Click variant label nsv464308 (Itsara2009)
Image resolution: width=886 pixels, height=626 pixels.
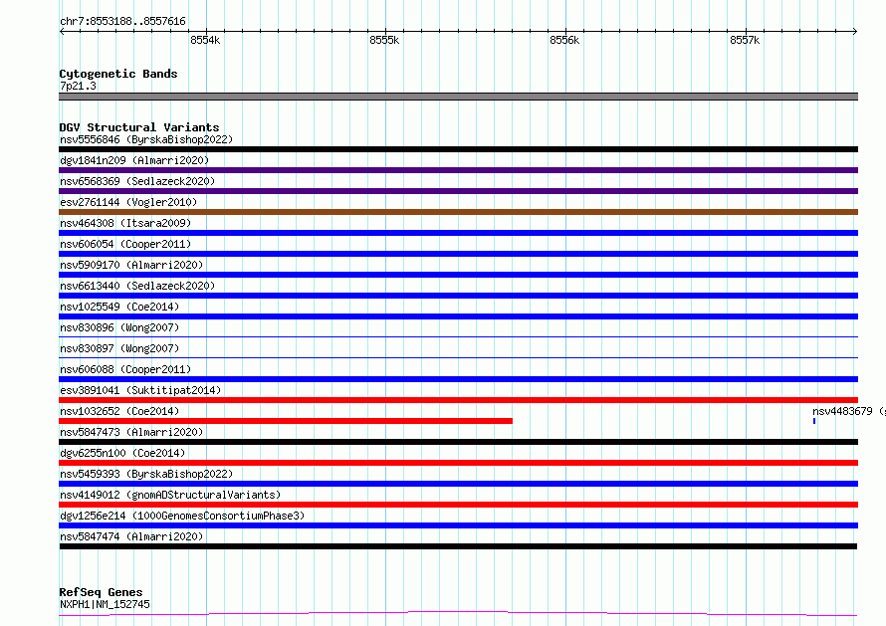[x=125, y=223]
